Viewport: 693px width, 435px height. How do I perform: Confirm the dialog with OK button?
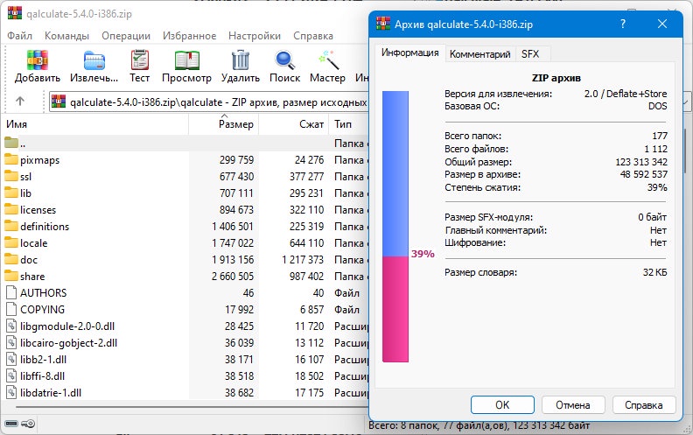(x=502, y=405)
